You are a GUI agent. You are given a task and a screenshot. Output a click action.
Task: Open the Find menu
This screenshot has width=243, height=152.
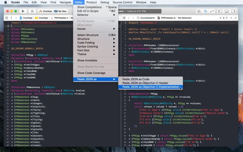coord(53,2)
